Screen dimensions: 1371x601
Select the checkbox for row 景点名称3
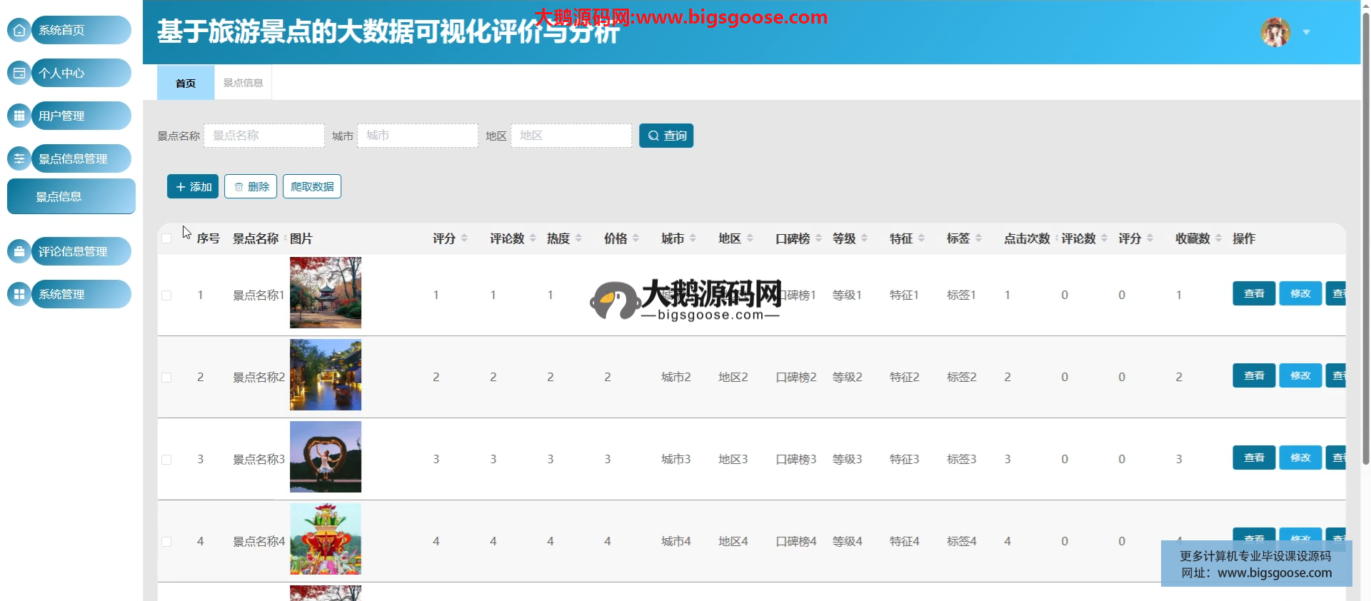[x=166, y=460]
